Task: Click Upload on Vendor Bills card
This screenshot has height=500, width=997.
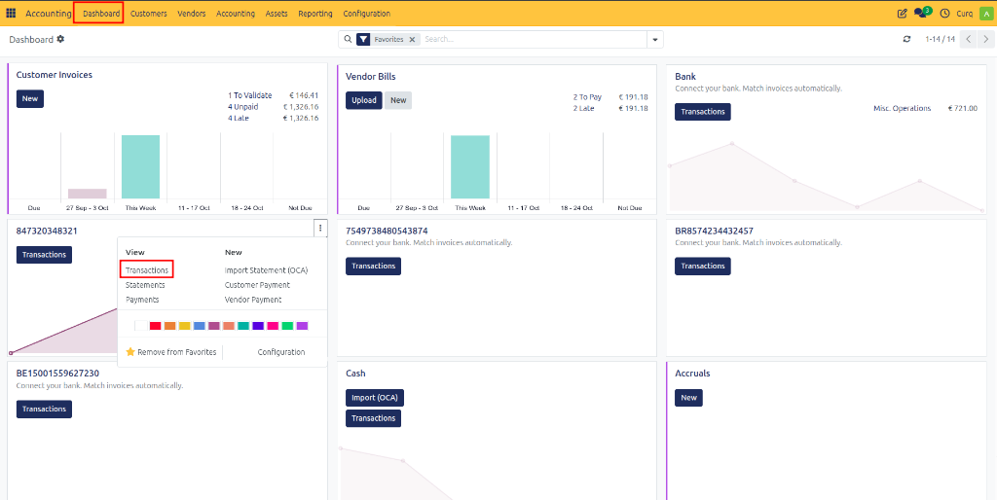Action: pos(364,100)
